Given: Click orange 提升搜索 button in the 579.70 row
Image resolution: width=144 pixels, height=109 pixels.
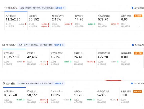Looking at the screenshot, I should [138, 16].
